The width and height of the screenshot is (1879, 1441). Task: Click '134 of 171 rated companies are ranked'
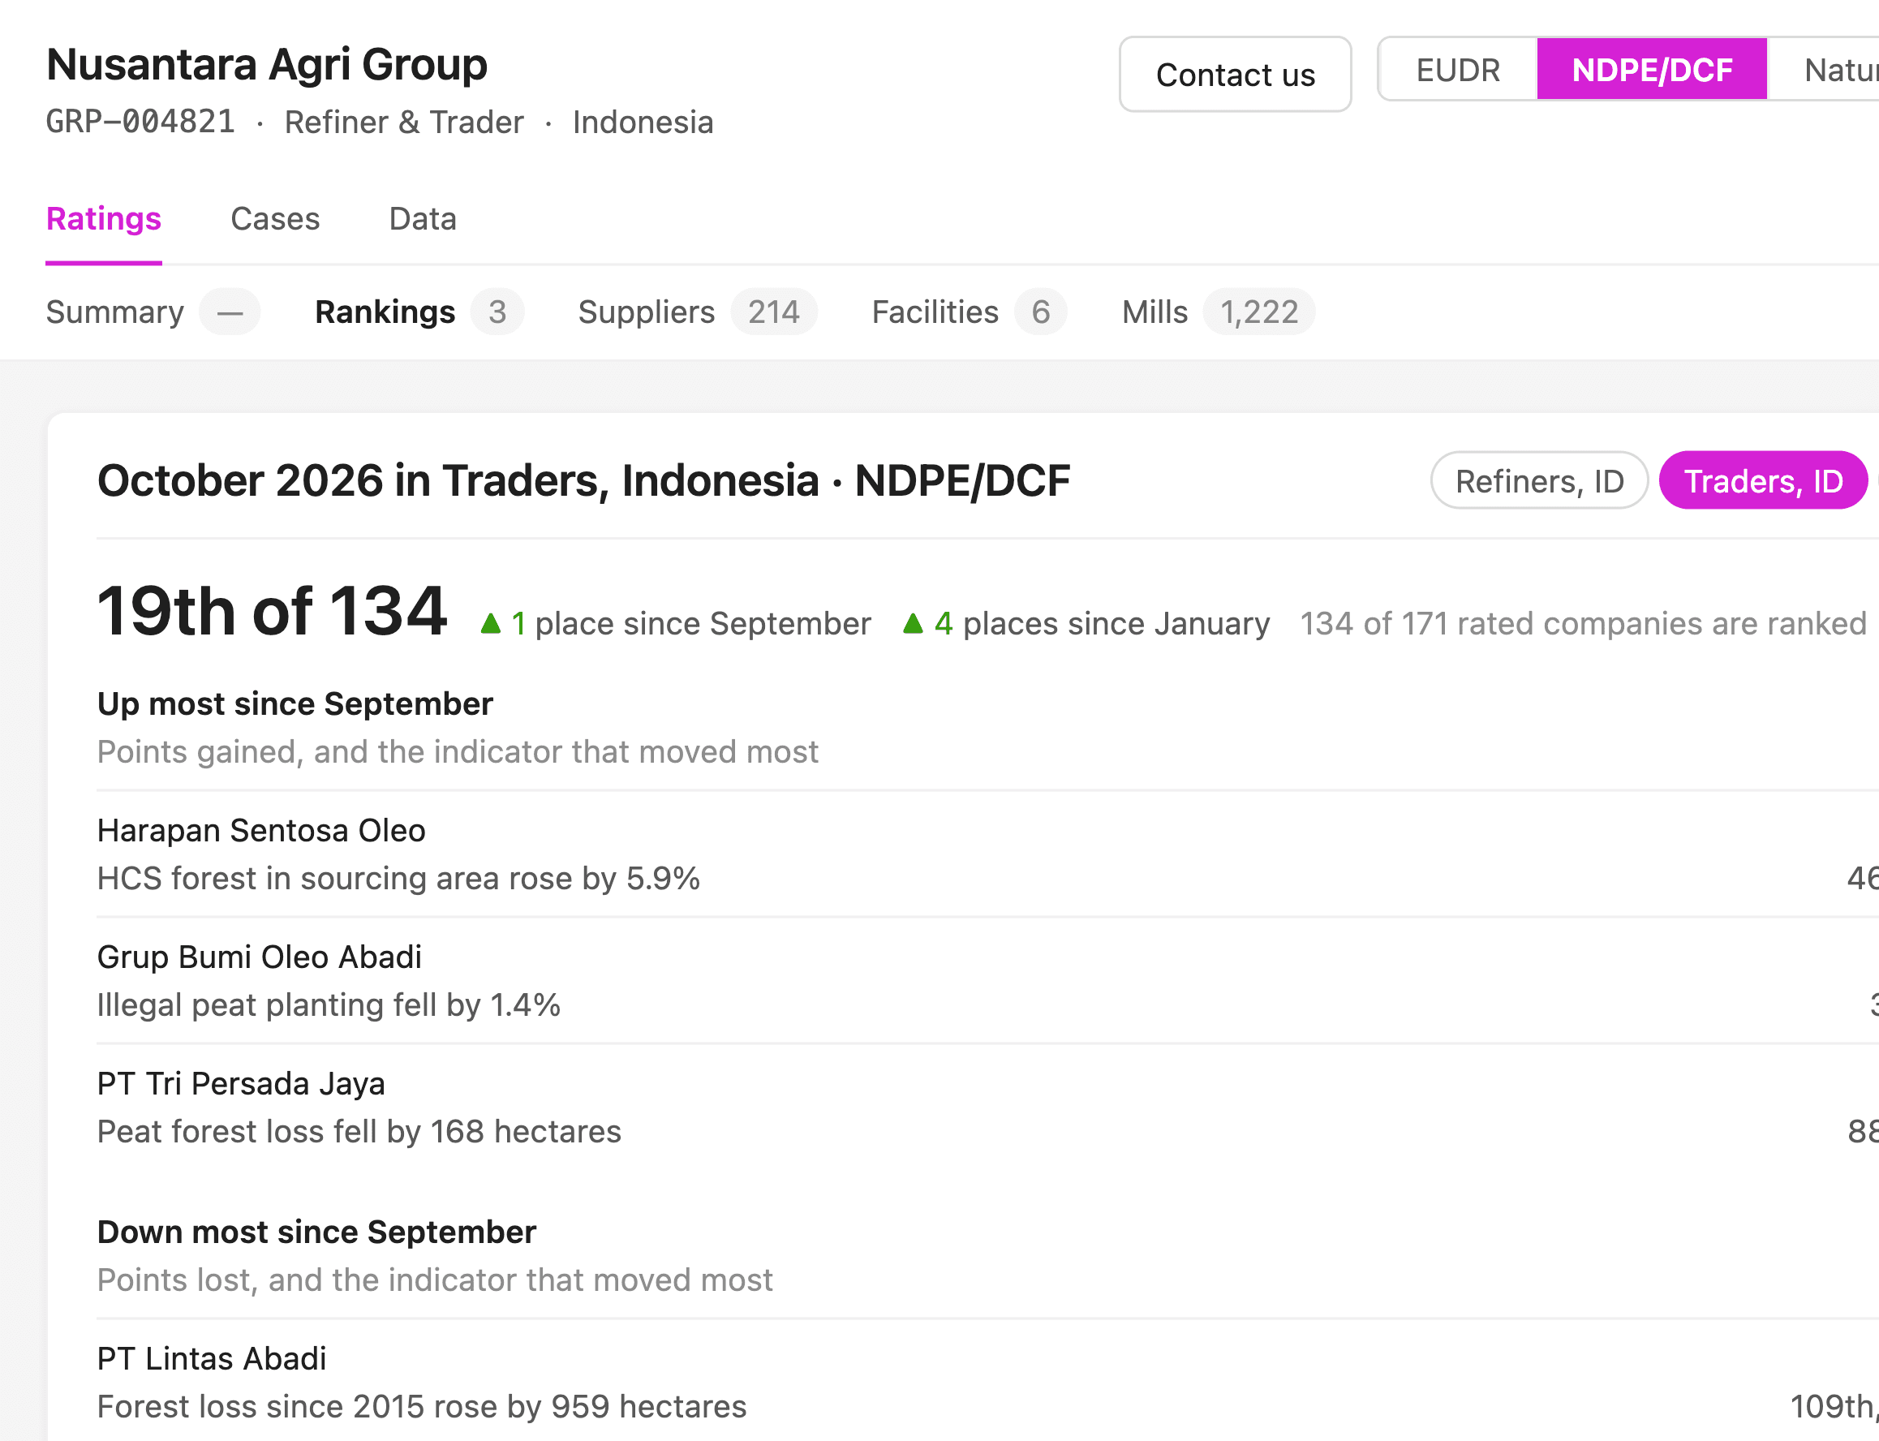click(x=1583, y=624)
